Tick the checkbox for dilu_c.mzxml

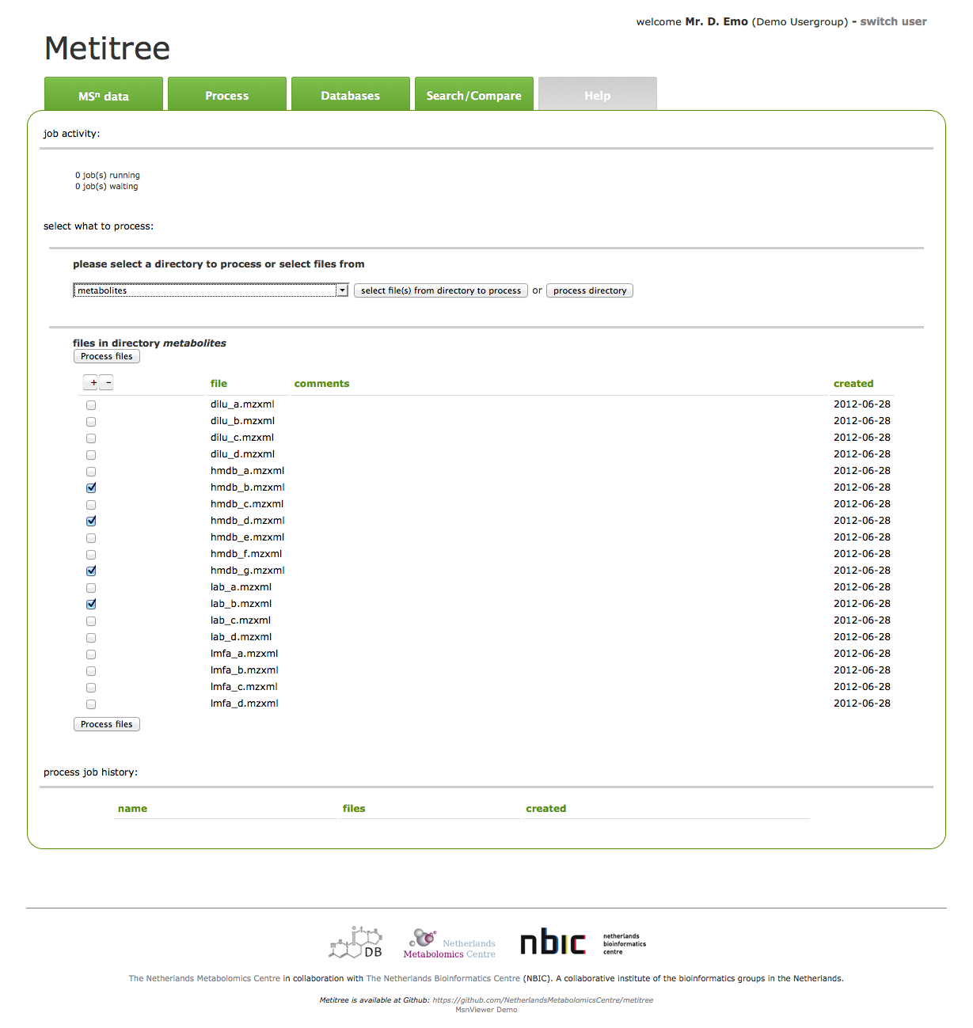point(91,438)
